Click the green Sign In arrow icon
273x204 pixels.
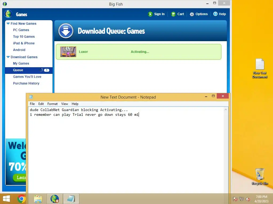coord(150,14)
